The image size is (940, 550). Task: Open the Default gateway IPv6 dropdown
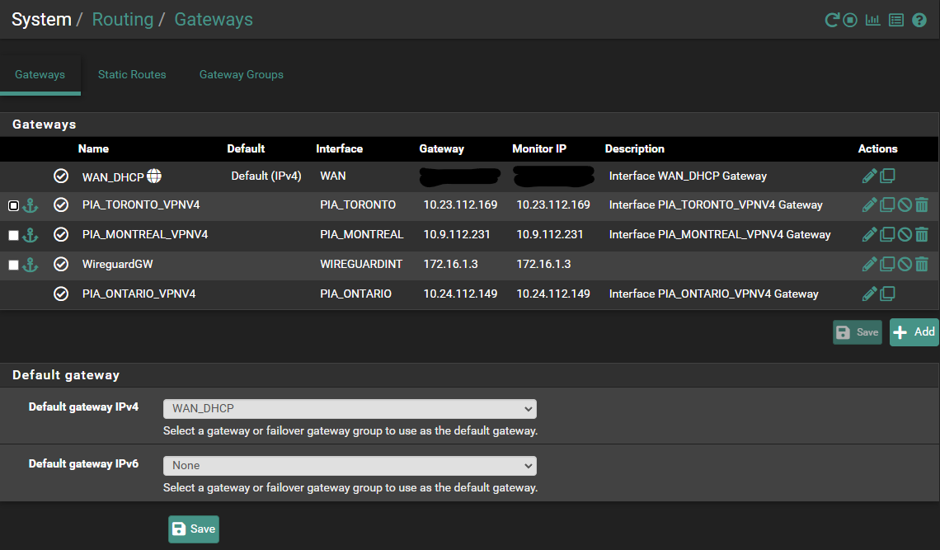(350, 465)
